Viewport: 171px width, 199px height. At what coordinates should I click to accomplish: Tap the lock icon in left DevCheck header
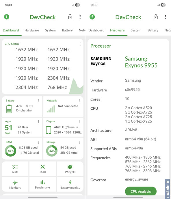click(x=70, y=17)
